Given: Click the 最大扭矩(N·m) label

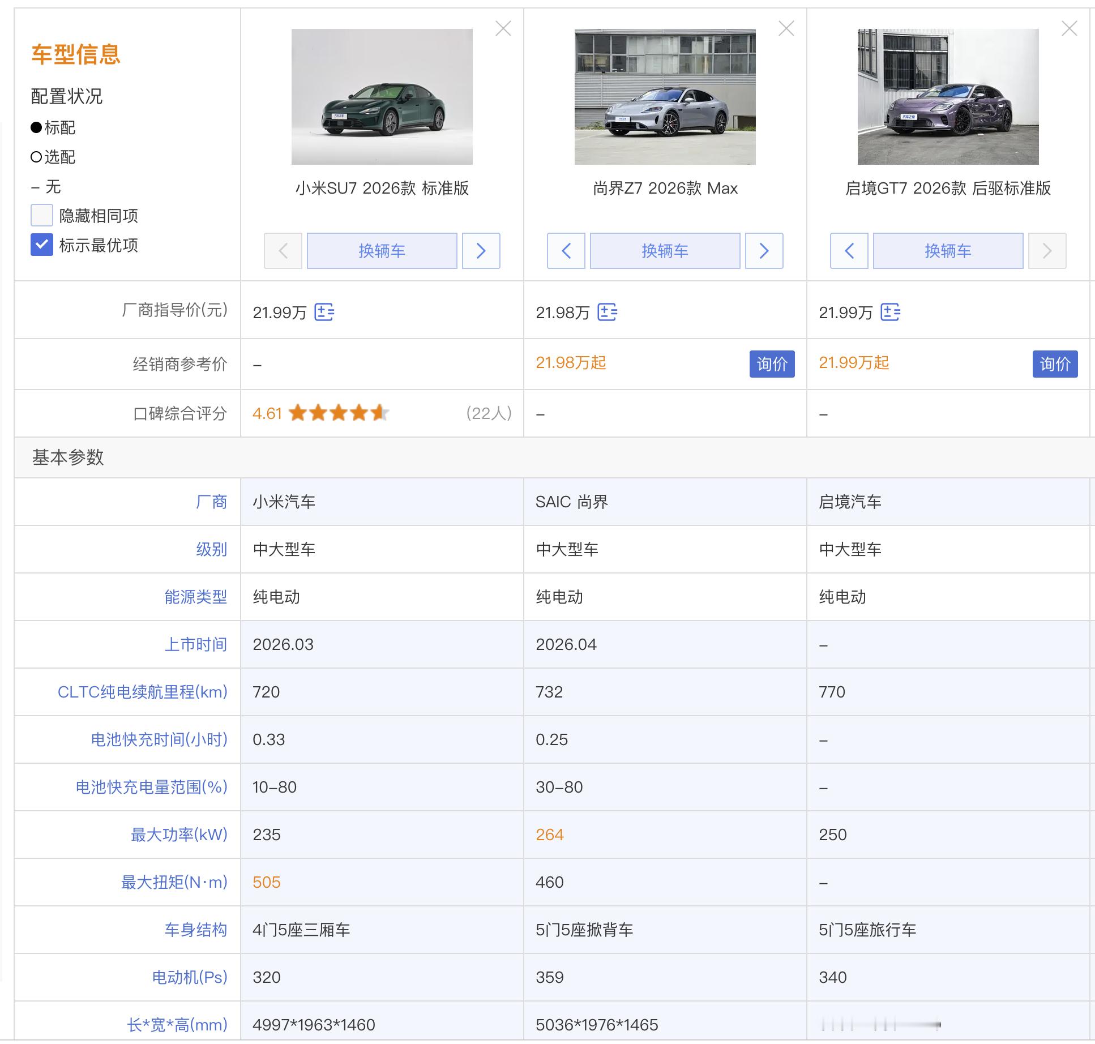Looking at the screenshot, I should (174, 882).
